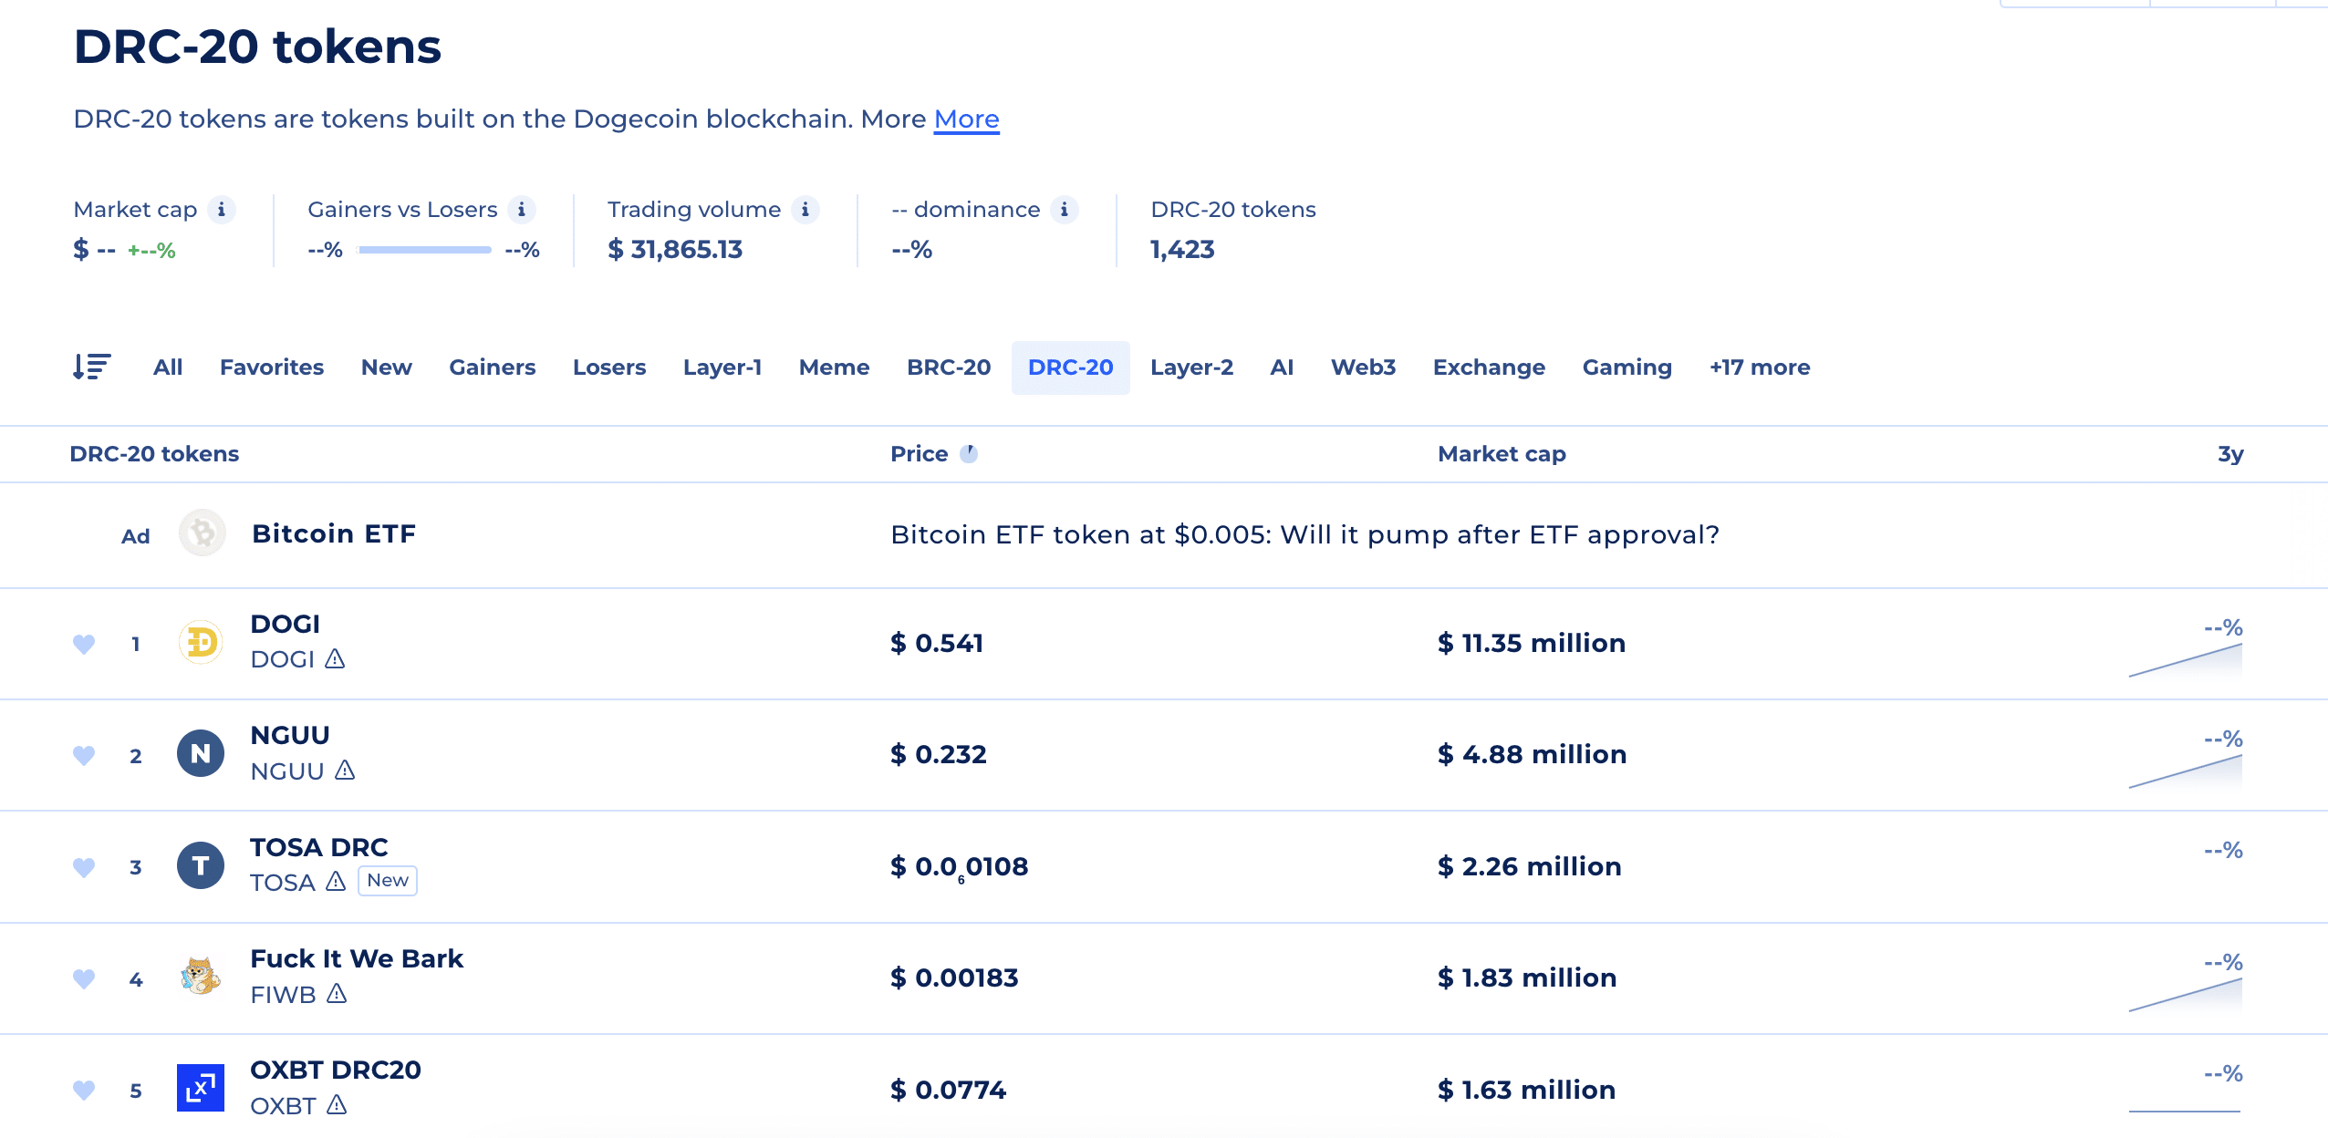The image size is (2328, 1138).
Task: Favorite NGUU with the heart icon
Action: [84, 755]
